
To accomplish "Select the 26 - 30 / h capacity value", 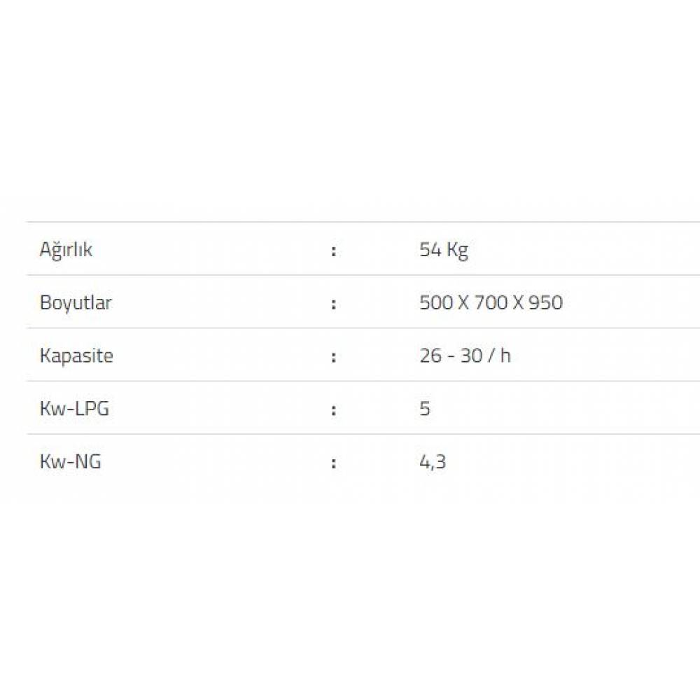I will coord(465,356).
